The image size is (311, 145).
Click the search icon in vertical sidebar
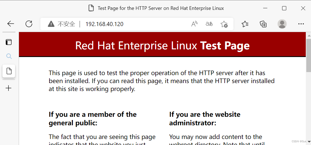click(x=9, y=56)
